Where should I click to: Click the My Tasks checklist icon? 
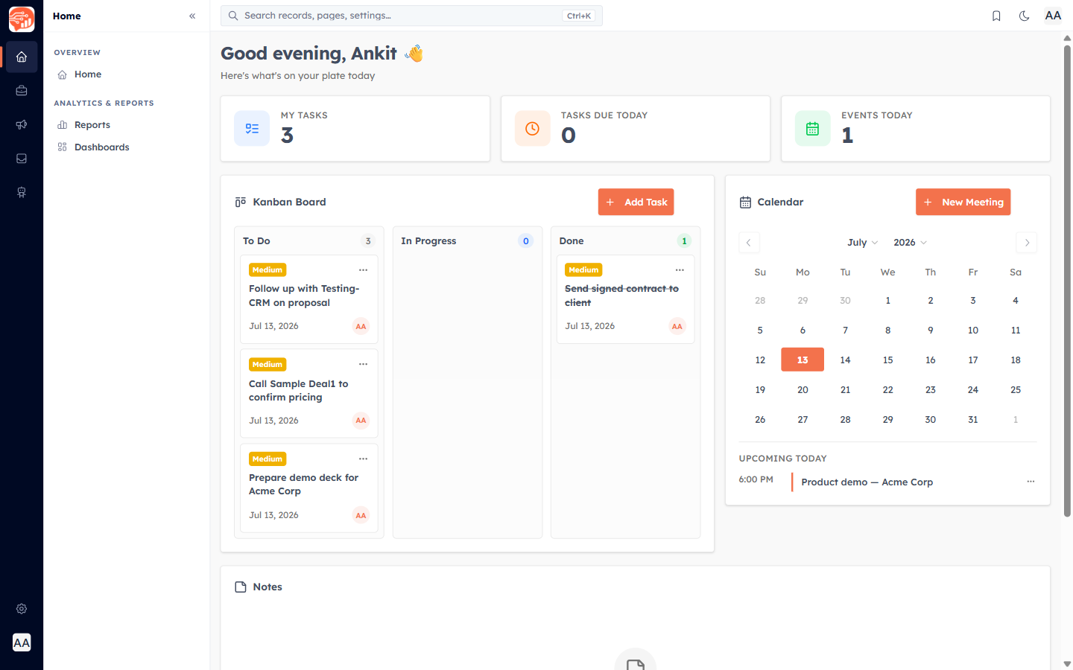[252, 129]
